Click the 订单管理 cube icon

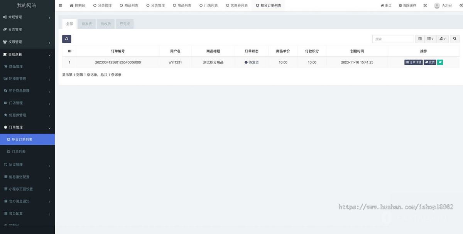click(5, 127)
